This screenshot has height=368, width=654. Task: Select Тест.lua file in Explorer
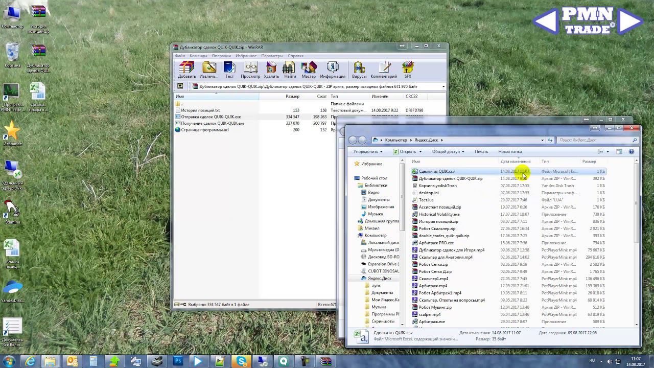click(x=426, y=200)
